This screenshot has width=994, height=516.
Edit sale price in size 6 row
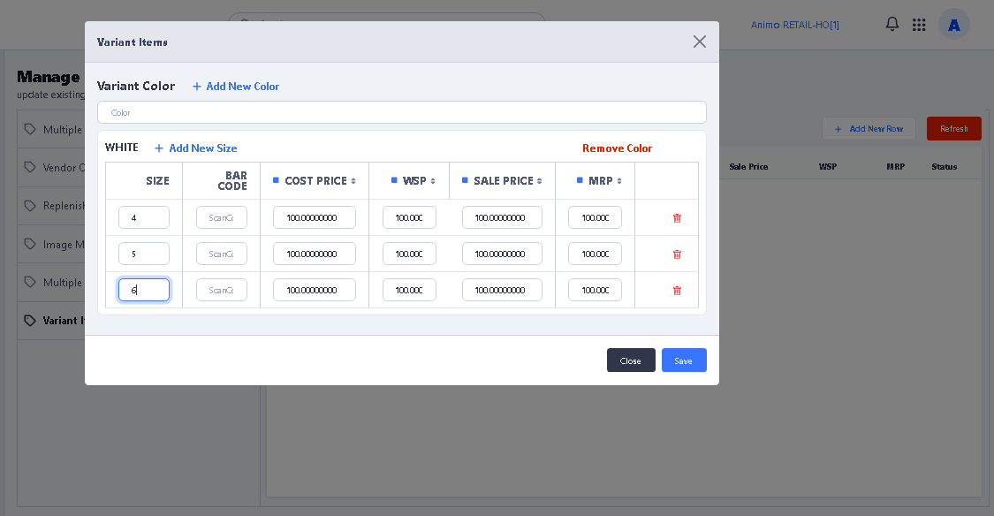point(502,290)
